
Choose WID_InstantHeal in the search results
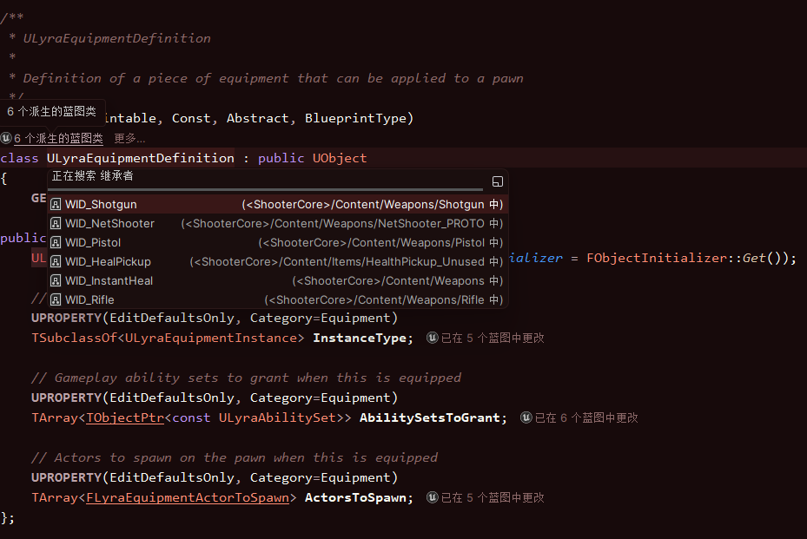[x=109, y=281]
